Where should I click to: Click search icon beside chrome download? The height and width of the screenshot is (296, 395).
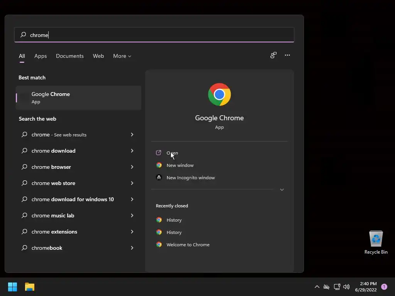24,151
